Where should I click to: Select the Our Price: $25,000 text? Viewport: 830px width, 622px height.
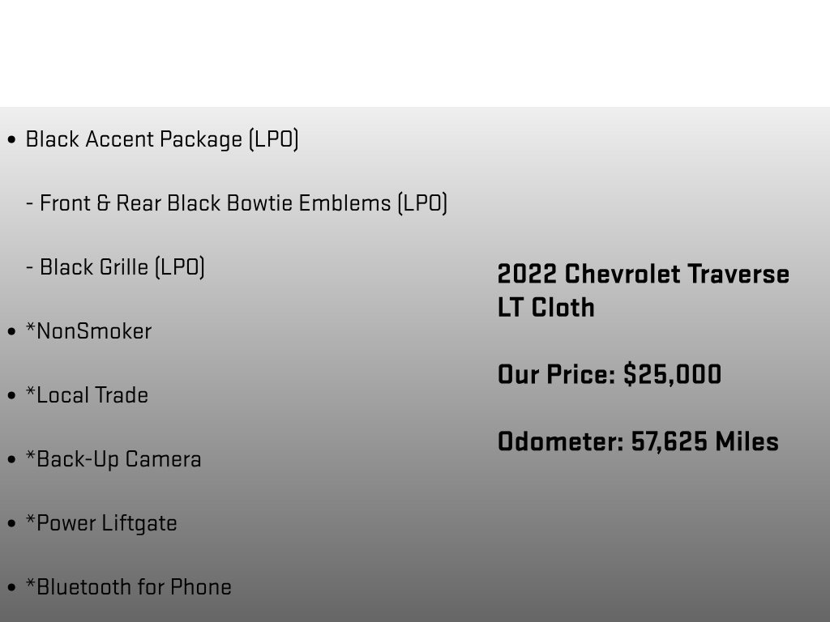pyautogui.click(x=610, y=374)
